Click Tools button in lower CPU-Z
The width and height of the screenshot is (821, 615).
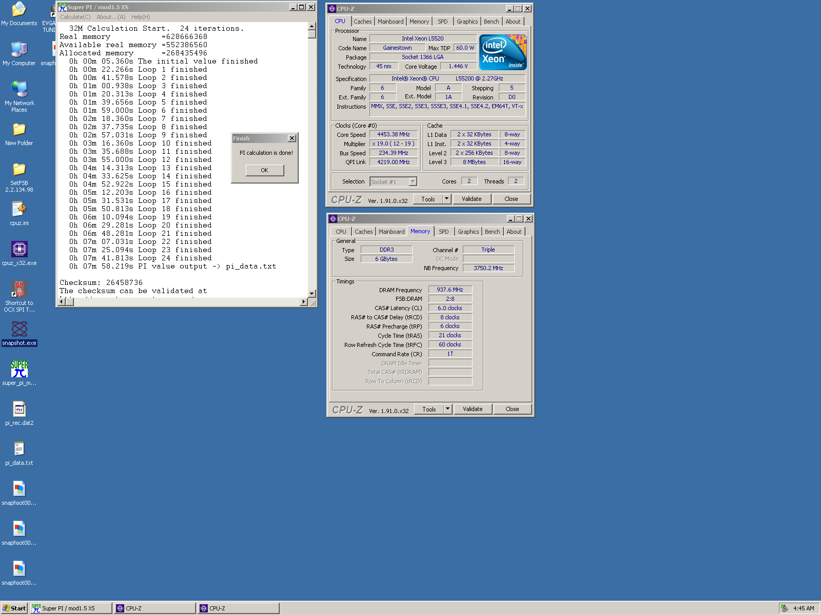429,409
